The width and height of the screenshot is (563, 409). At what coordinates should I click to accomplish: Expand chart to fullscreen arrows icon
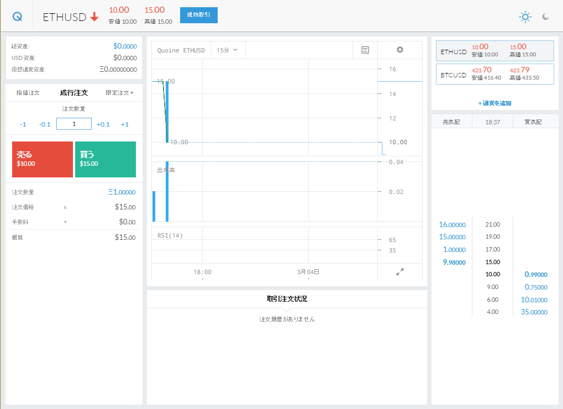[399, 272]
